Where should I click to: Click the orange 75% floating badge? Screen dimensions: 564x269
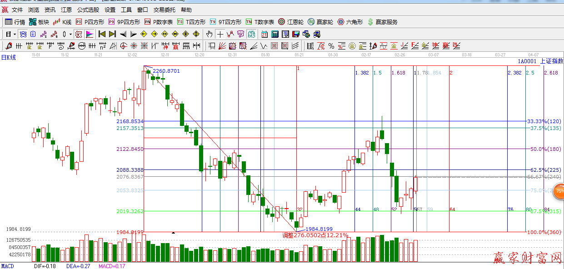pyautogui.click(x=559, y=191)
